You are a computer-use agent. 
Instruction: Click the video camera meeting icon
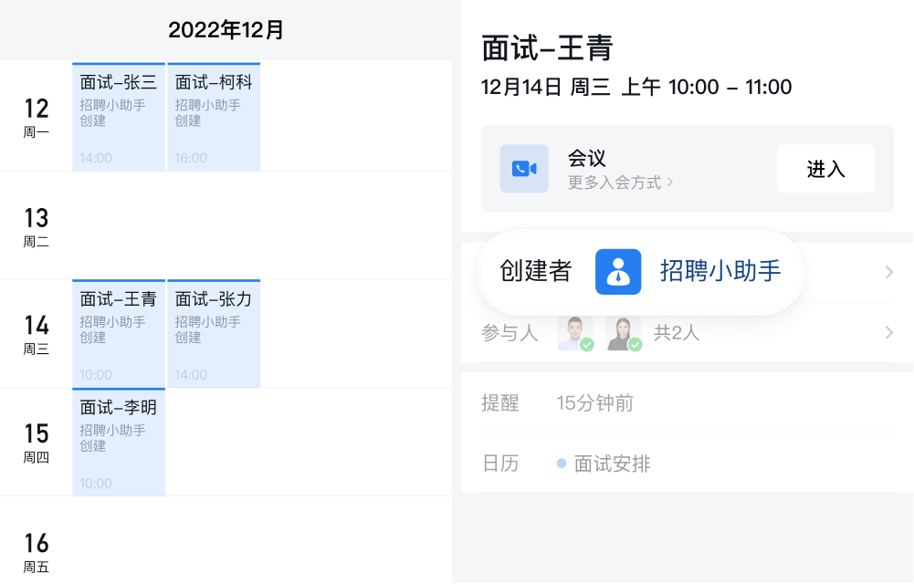524,168
